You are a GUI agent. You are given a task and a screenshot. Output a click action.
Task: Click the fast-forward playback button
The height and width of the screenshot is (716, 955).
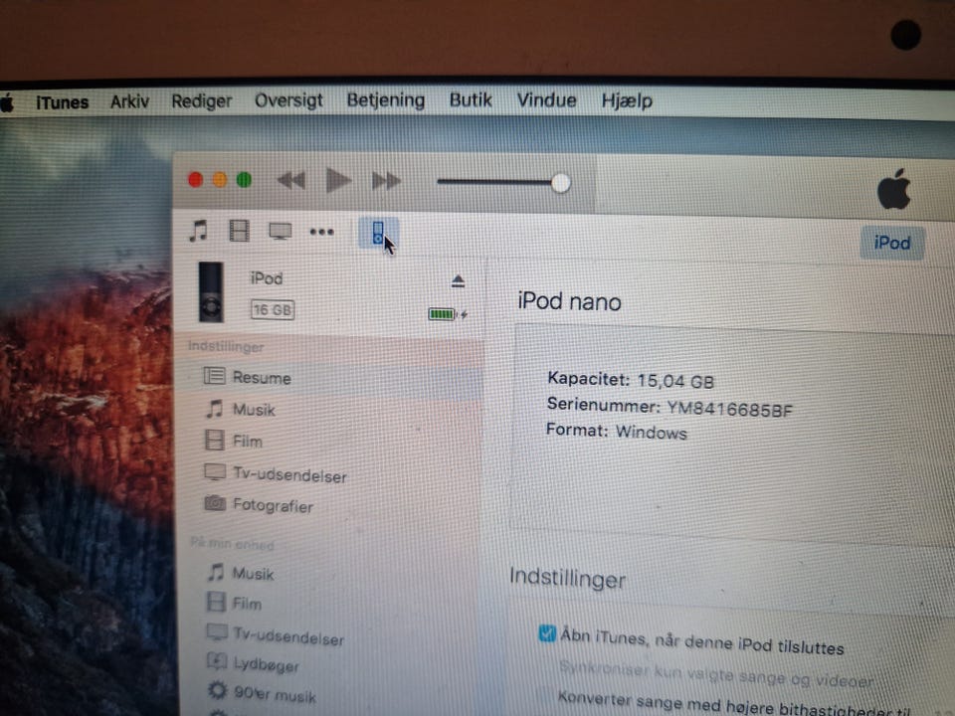point(386,181)
